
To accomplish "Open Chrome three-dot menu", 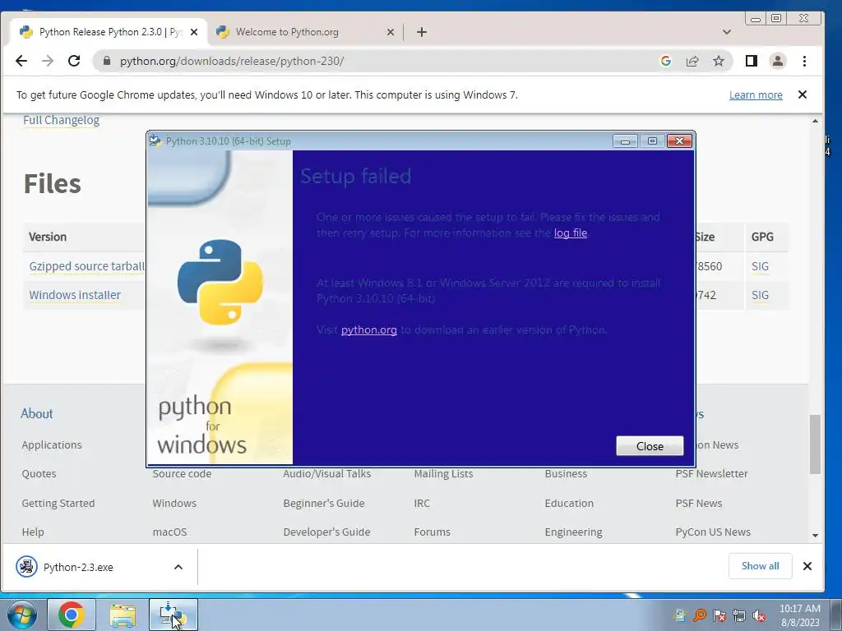I will pos(804,61).
